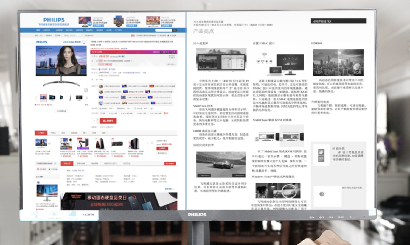Click the pink flash sale countdown bar
This screenshot has width=410, height=245.
tap(134, 52)
